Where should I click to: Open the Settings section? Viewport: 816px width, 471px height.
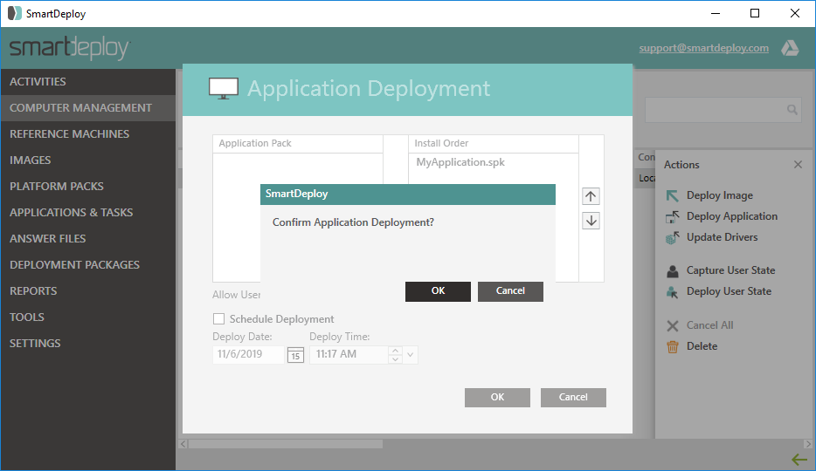(88, 344)
